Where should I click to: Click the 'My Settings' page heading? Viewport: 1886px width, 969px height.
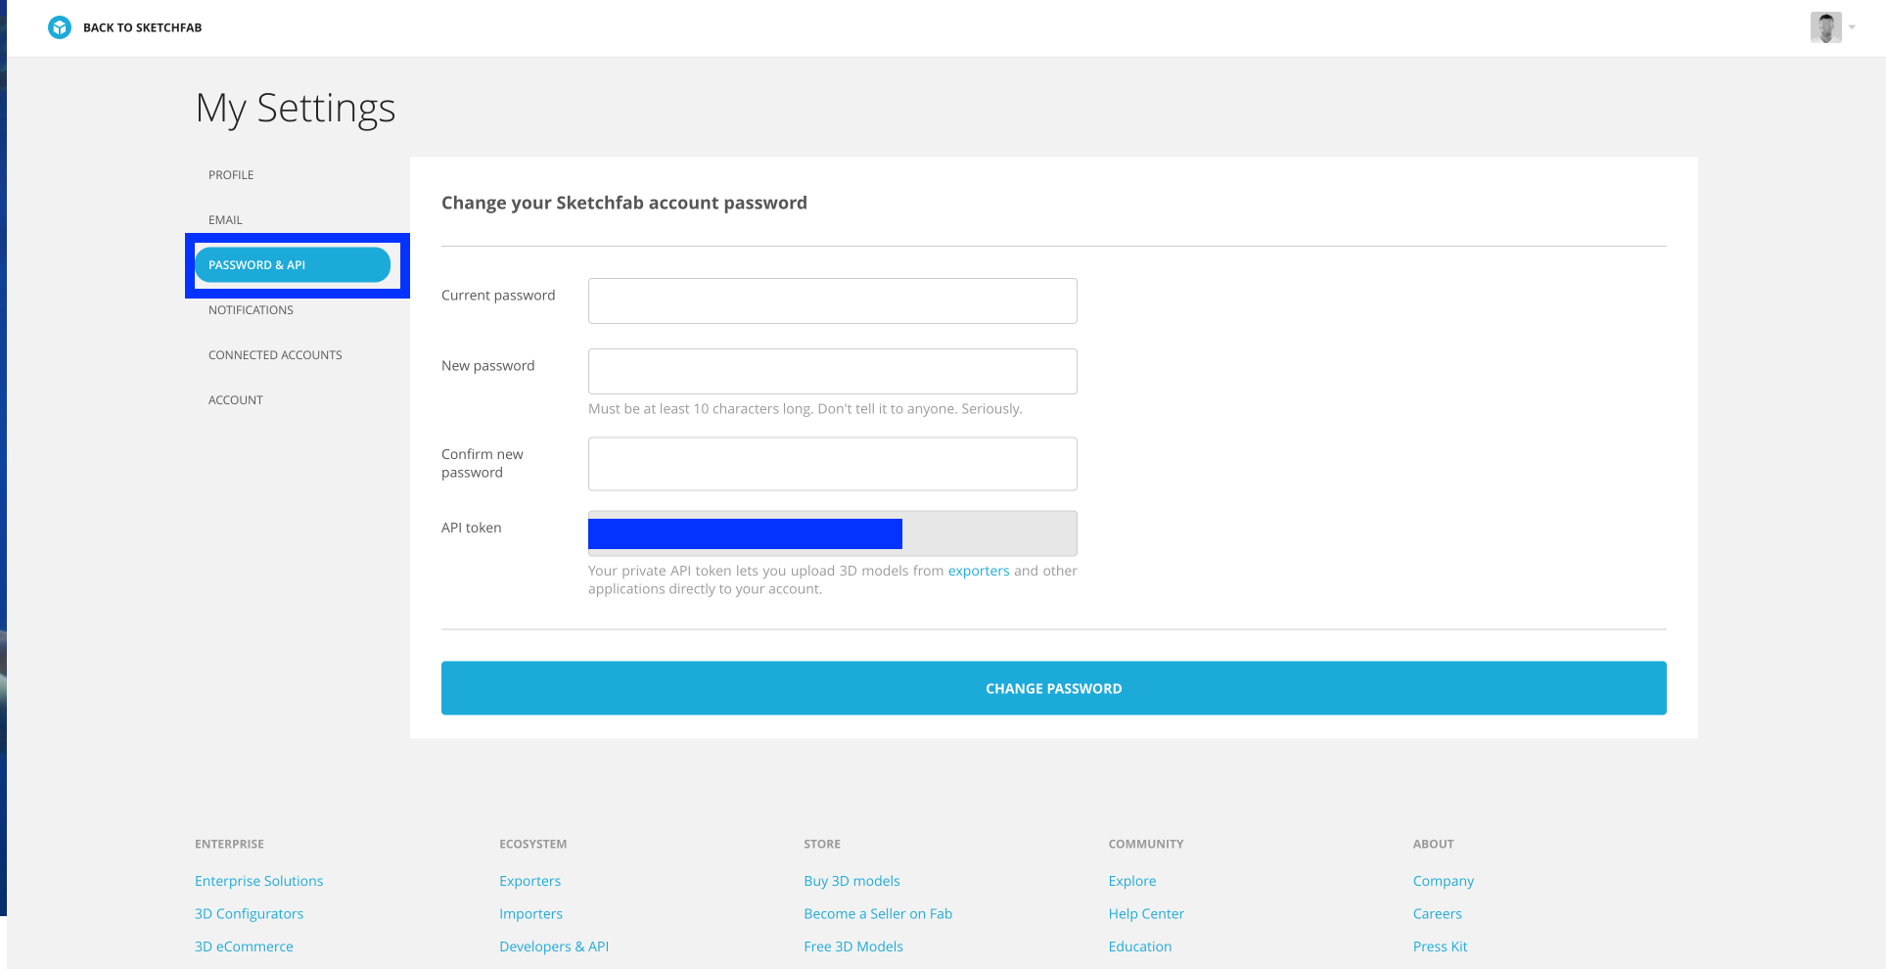coord(296,109)
